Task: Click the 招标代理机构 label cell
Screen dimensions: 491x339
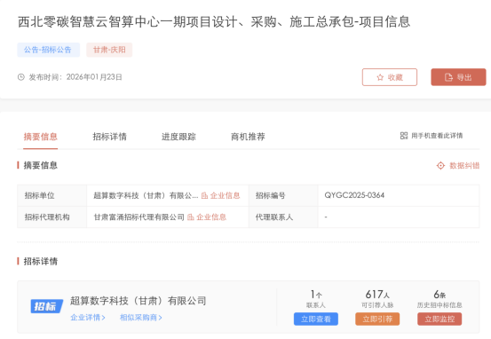Action: 52,217
